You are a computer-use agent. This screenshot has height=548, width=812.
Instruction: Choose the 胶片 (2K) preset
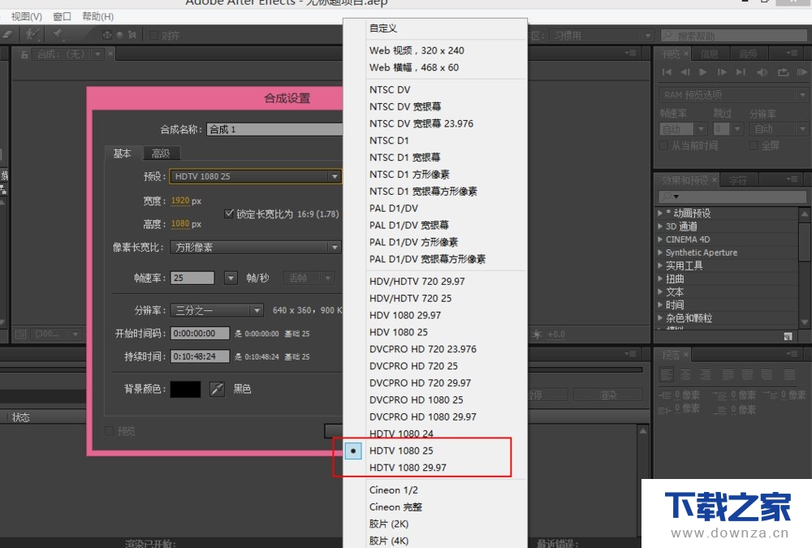[388, 524]
